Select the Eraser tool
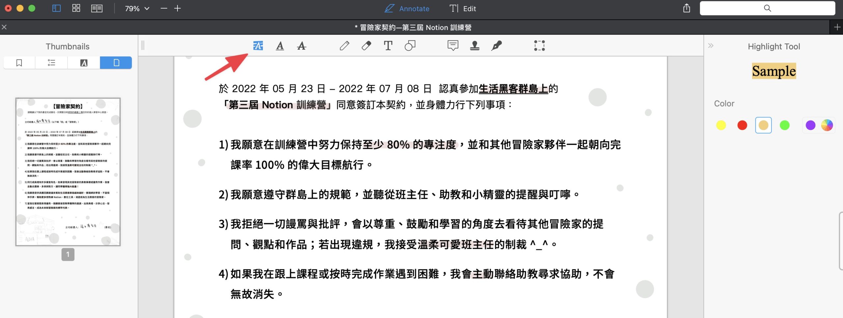Screen dimensions: 843x318 366,46
